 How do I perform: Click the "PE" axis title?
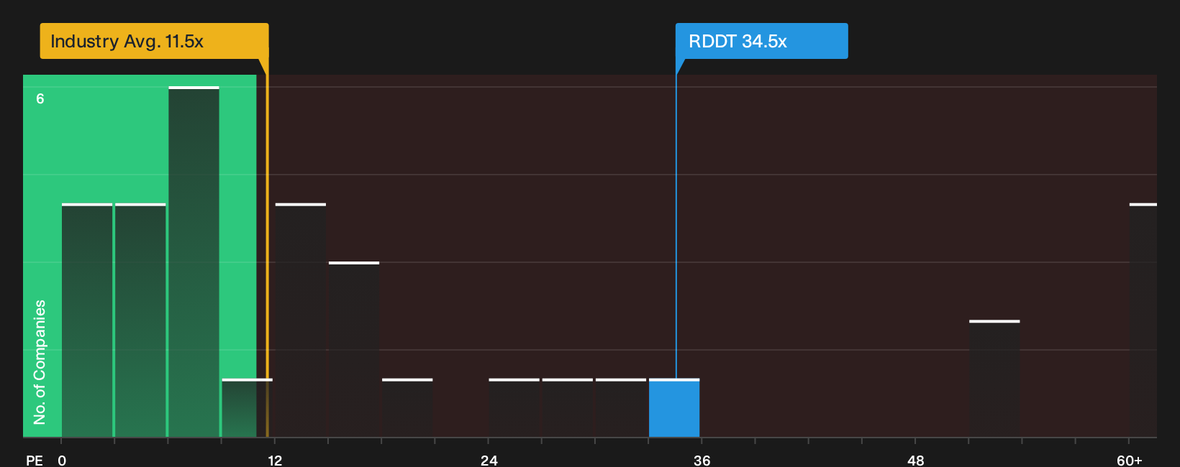click(35, 460)
